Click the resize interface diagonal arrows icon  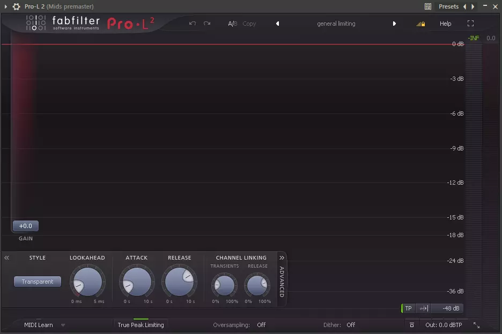click(476, 325)
